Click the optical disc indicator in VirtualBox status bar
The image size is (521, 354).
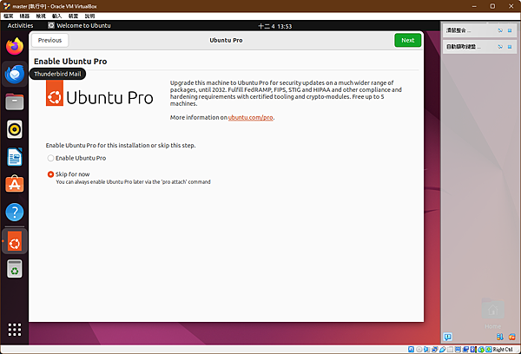pos(419,350)
